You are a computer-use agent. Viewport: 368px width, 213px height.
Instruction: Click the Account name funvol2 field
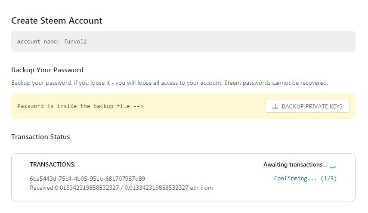click(183, 42)
